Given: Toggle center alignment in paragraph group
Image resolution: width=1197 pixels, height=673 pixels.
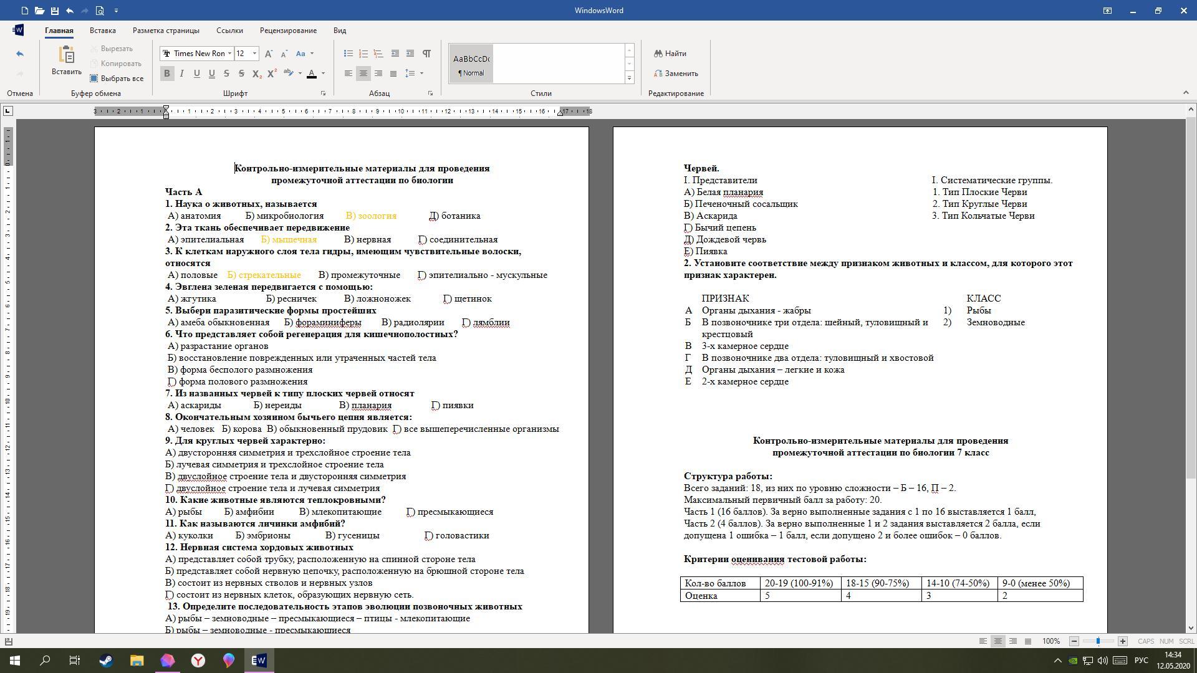Looking at the screenshot, I should click(x=363, y=74).
